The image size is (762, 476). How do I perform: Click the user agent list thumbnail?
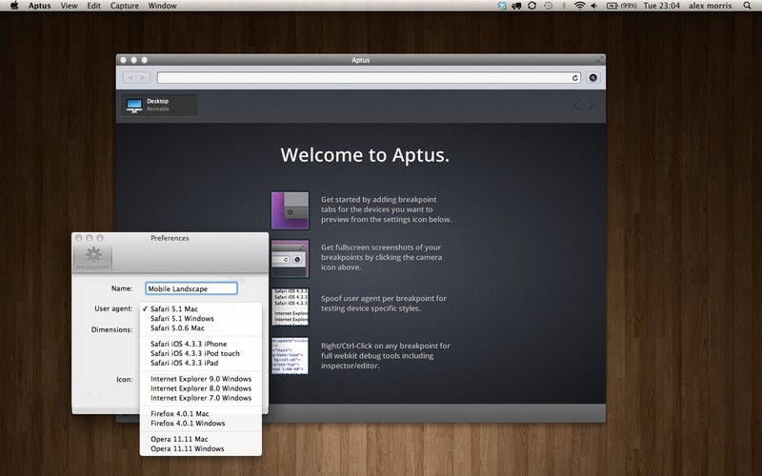(x=291, y=307)
